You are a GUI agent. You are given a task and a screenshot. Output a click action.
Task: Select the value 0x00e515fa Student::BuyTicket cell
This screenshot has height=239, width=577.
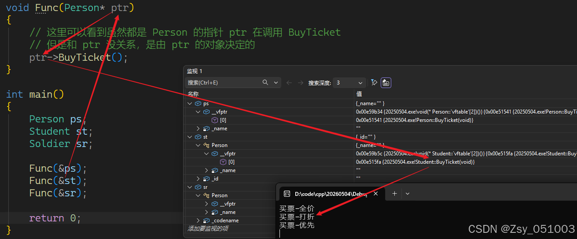click(x=415, y=162)
